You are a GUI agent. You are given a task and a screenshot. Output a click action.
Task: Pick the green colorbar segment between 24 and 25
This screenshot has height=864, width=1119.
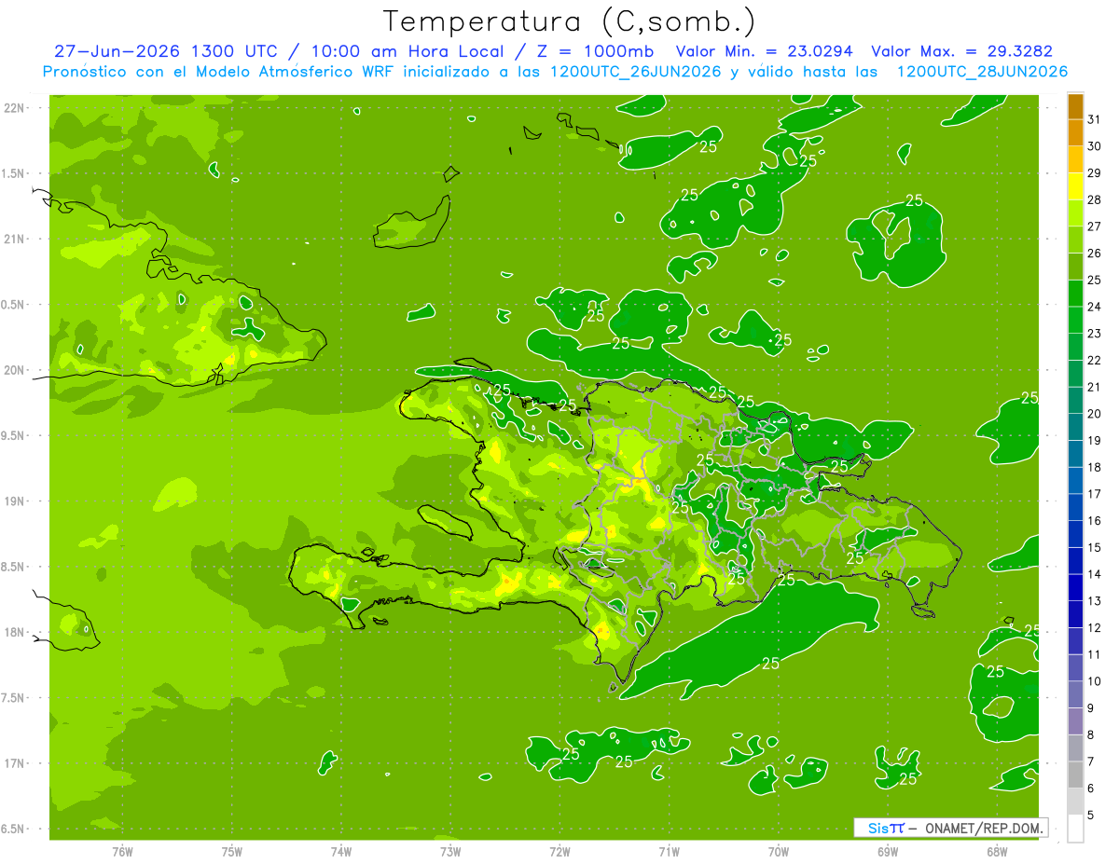click(1075, 294)
